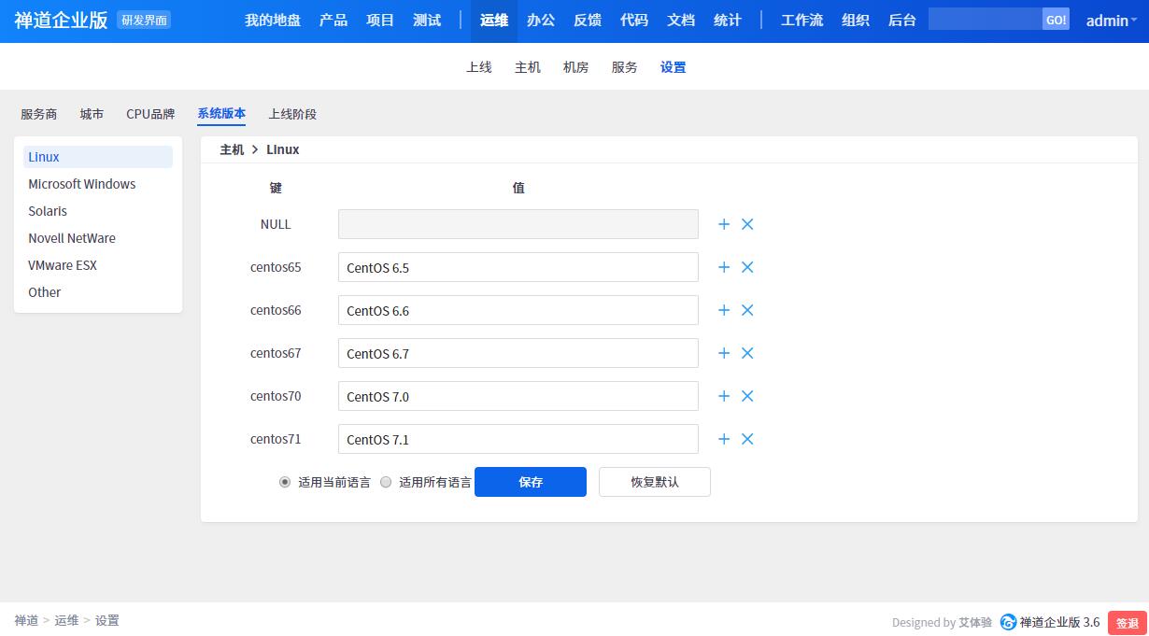Go to 设置 sub-menu
1149x636 pixels.
tap(674, 67)
